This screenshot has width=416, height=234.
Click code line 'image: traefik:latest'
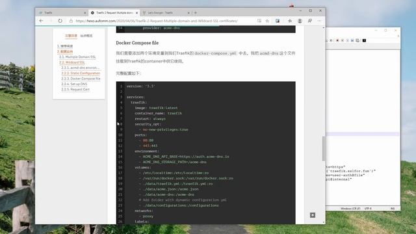click(x=156, y=108)
